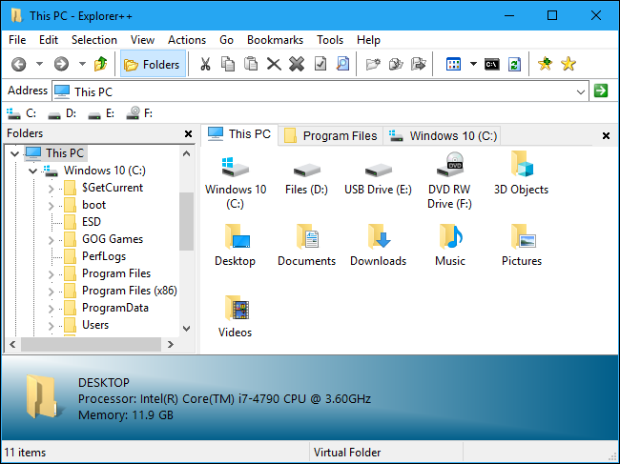Image resolution: width=620 pixels, height=464 pixels.
Task: Go up one folder level icon
Action: coord(100,64)
